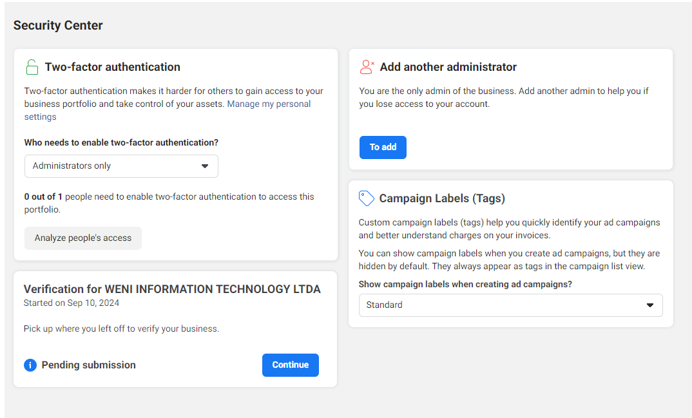692x418 pixels.
Task: Open the 'Standard' campaign labels dropdown
Action: tap(510, 305)
